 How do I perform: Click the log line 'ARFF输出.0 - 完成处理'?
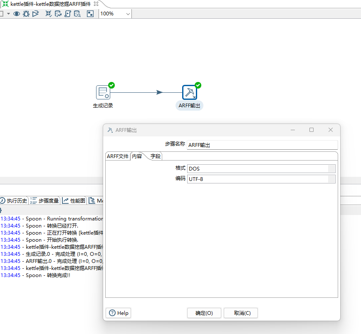64,261
